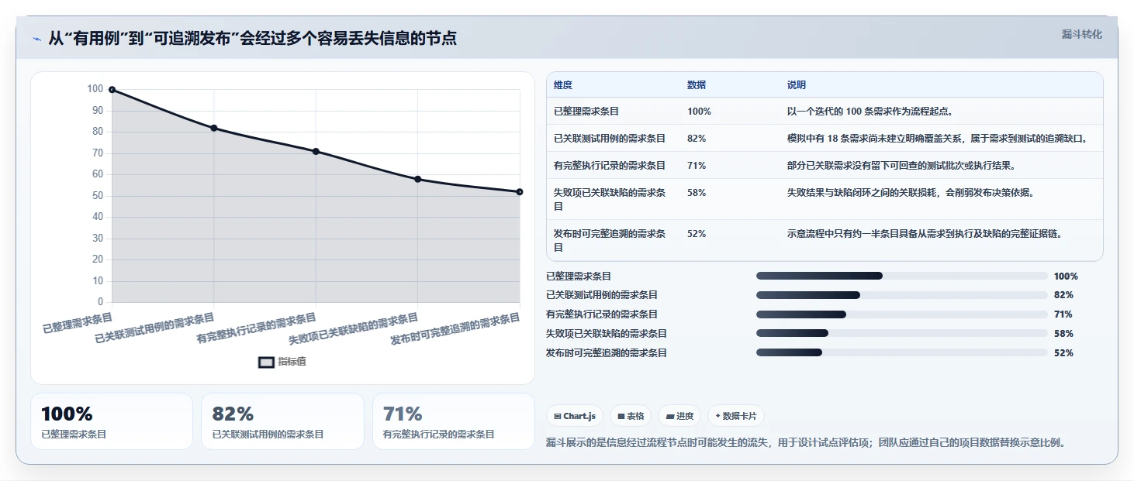Click table cell 已关联测试用例的需求条目 in 维度 column
Screen dimensions: 1134x481
coord(610,139)
